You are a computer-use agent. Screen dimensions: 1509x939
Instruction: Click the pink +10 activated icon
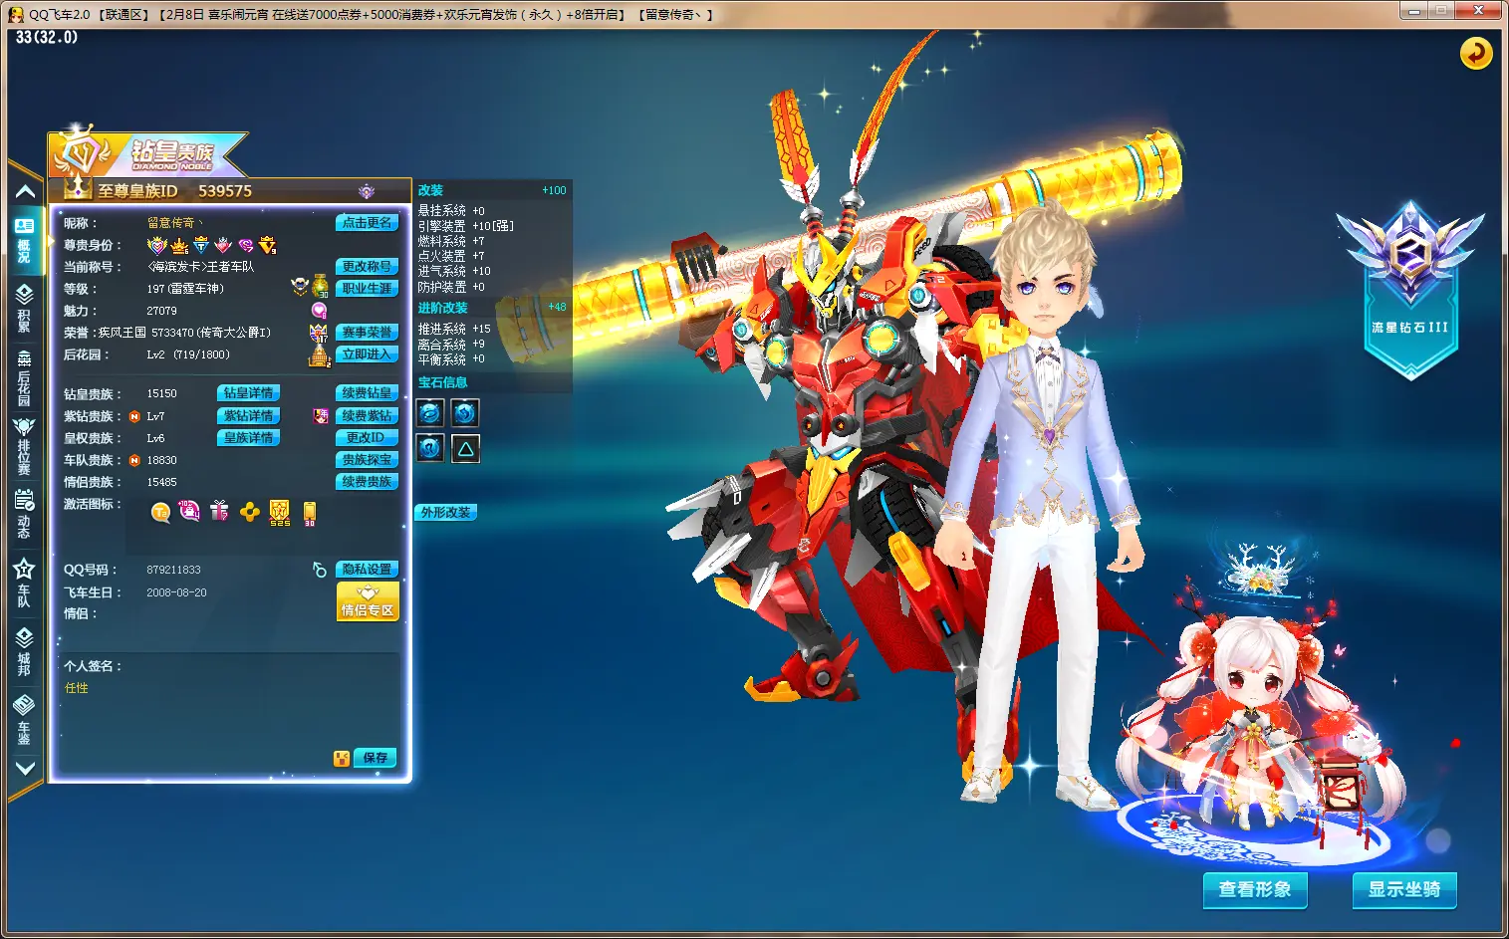pos(189,512)
